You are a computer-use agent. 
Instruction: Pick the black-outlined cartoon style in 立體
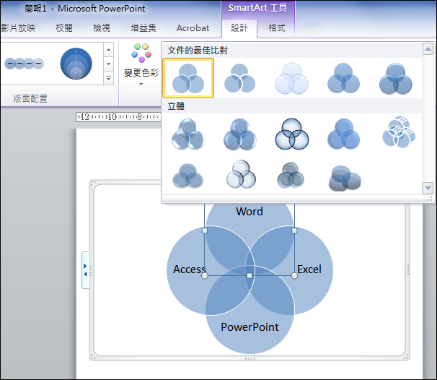pos(292,134)
